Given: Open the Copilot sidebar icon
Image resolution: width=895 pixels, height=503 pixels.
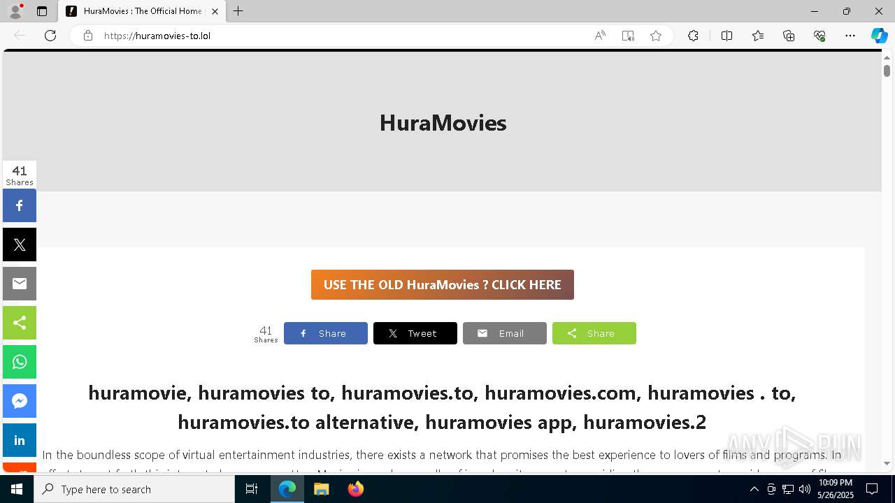Looking at the screenshot, I should click(x=879, y=36).
